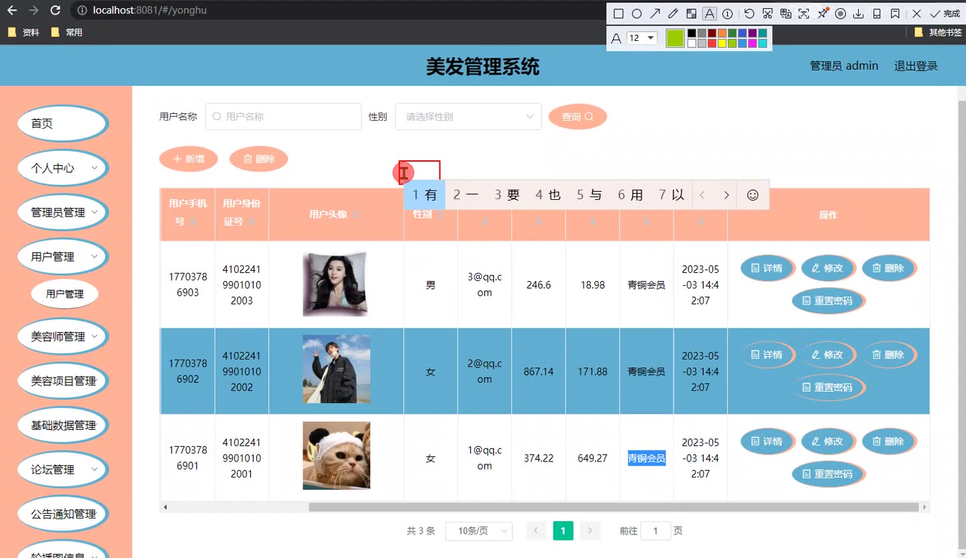Expand the 10条/页 page size selector
Image resolution: width=966 pixels, height=558 pixels.
(x=478, y=531)
